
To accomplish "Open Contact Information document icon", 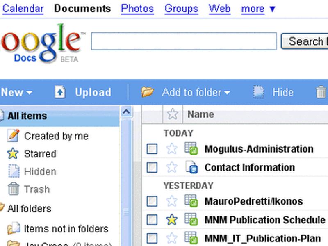I will [x=191, y=167].
